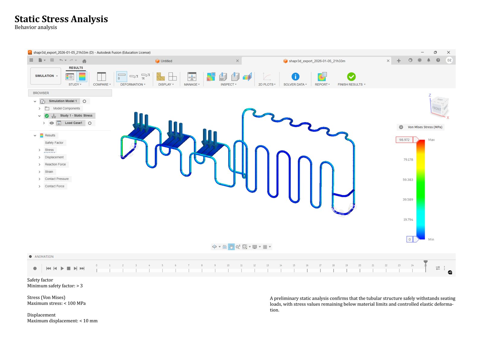
Task: Play the animation
Action: point(62,268)
